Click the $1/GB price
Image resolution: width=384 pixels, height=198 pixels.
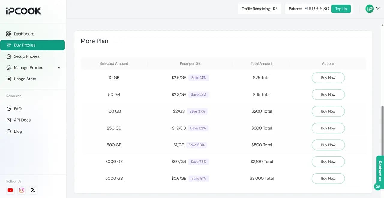pyautogui.click(x=179, y=145)
